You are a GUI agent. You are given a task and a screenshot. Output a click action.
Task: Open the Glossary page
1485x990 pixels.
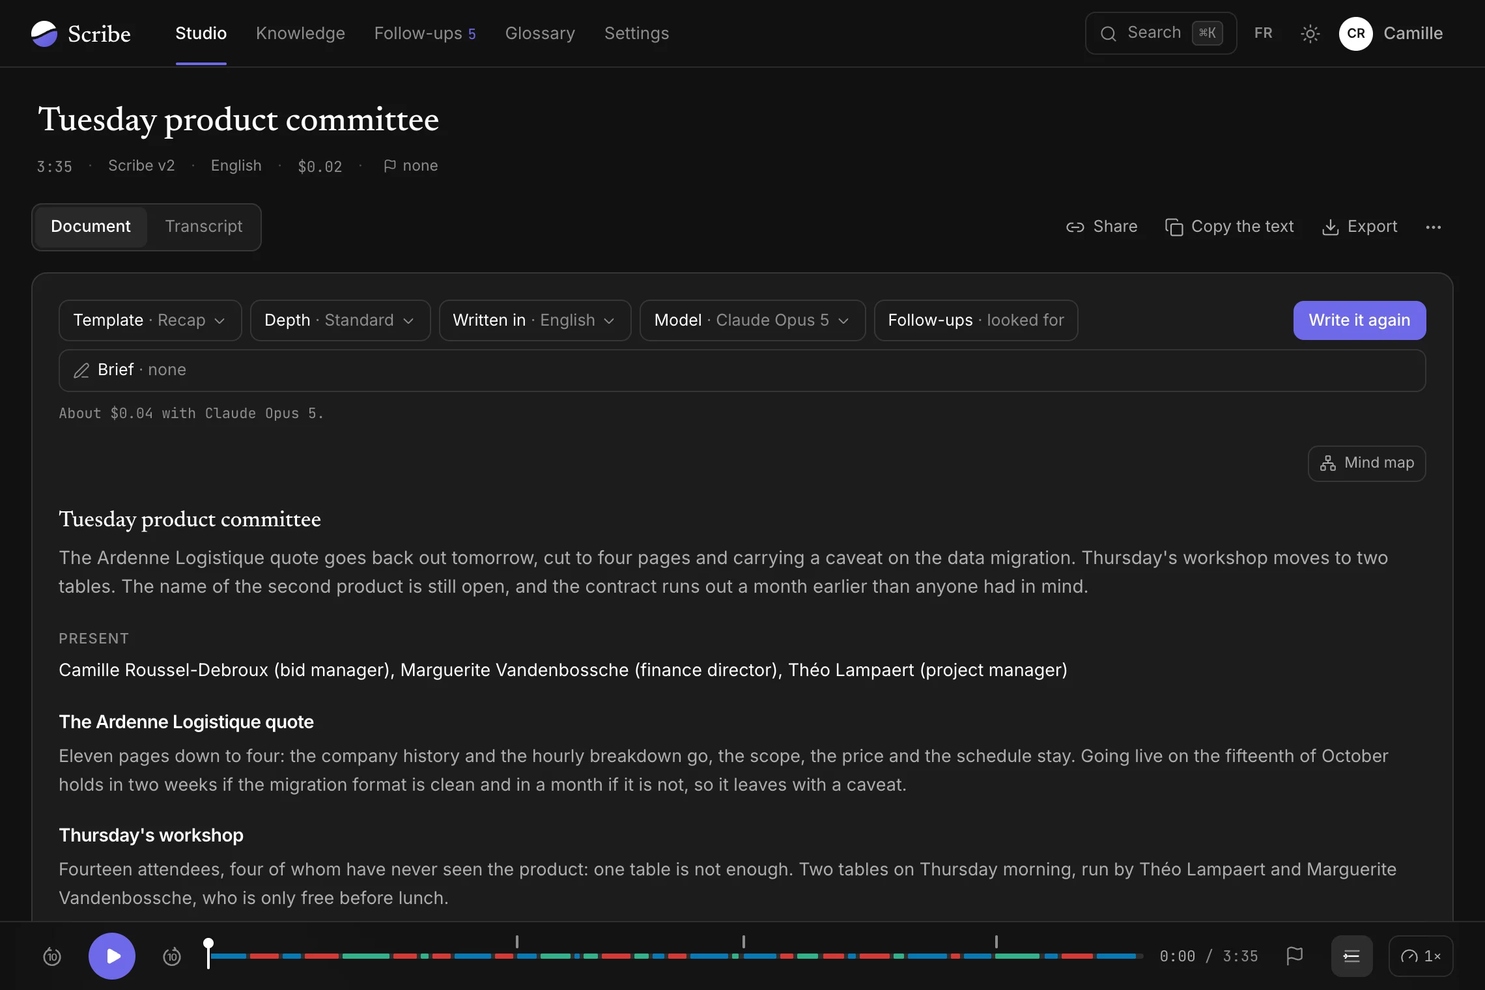tap(540, 33)
